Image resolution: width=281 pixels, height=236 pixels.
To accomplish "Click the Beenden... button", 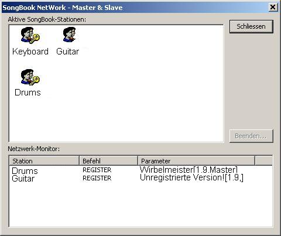I will 251,136.
